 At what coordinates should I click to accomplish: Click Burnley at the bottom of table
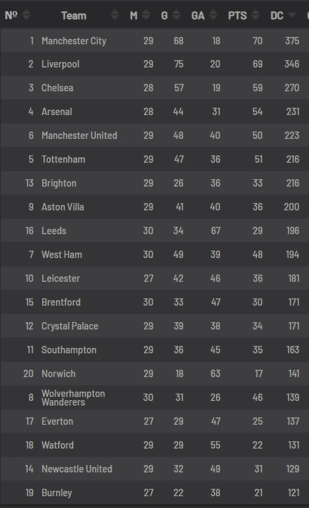click(57, 493)
